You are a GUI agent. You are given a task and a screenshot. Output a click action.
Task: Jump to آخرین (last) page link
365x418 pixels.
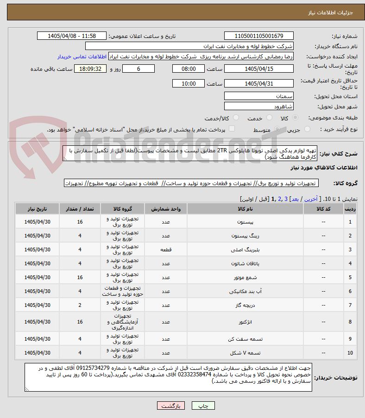coord(311,199)
